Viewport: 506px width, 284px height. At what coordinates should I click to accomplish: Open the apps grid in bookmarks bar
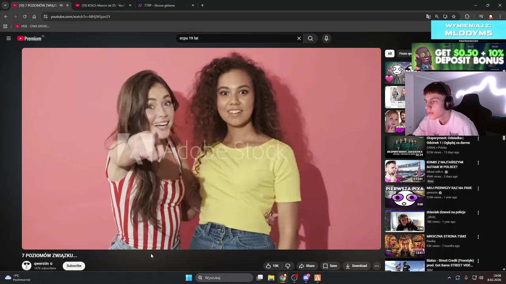coord(5,26)
